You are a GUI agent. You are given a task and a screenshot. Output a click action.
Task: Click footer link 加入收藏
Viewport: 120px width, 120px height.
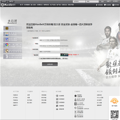[x=99, y=103]
